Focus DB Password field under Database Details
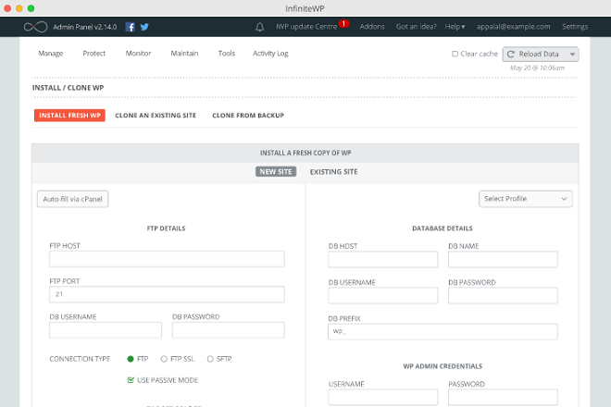 click(x=503, y=296)
